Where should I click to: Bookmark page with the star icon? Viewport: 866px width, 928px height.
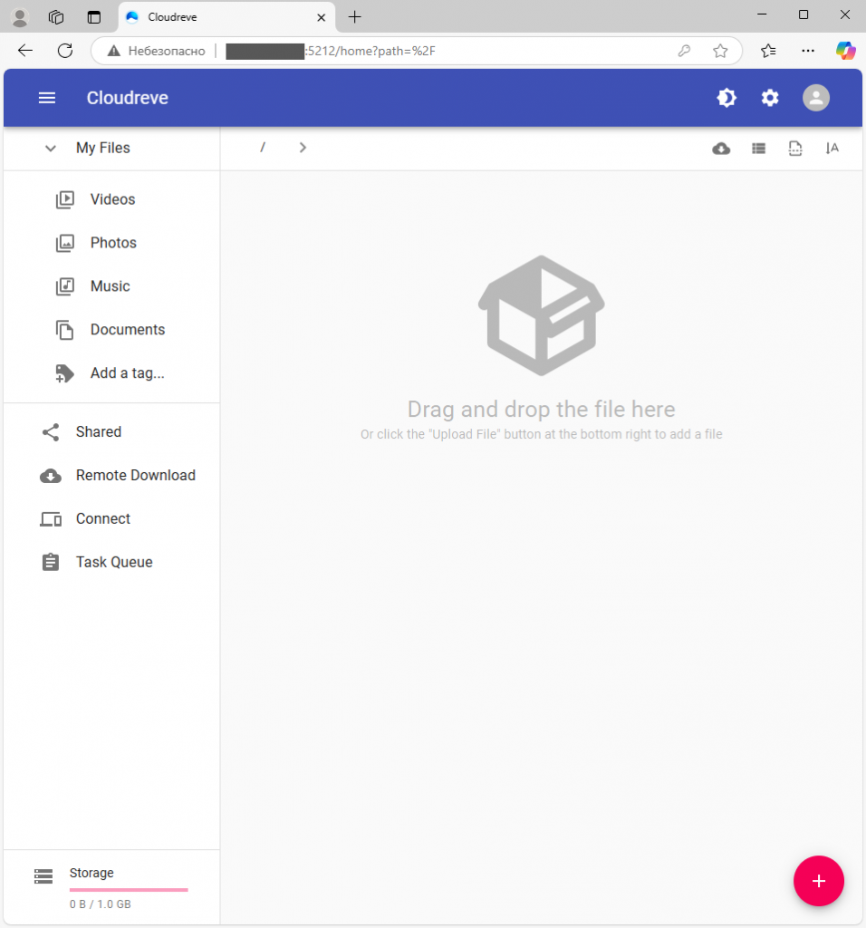click(x=720, y=51)
